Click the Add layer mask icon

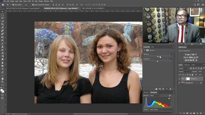[187, 113]
